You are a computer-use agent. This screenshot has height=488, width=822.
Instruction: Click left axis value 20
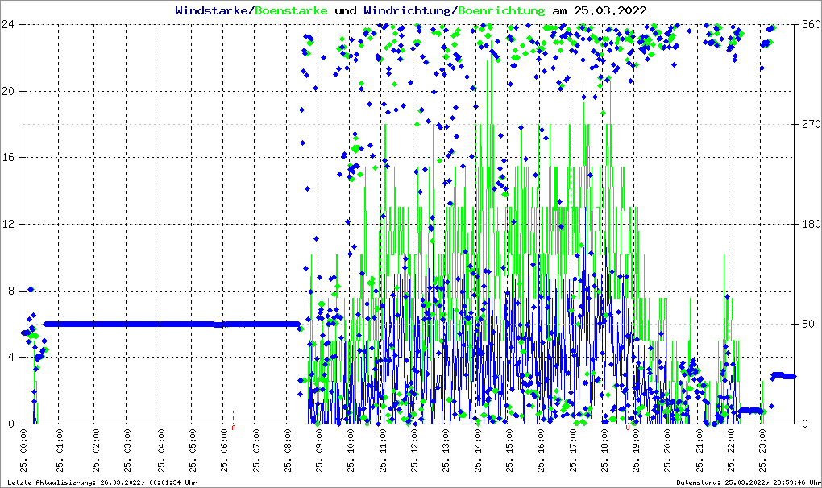(8, 91)
